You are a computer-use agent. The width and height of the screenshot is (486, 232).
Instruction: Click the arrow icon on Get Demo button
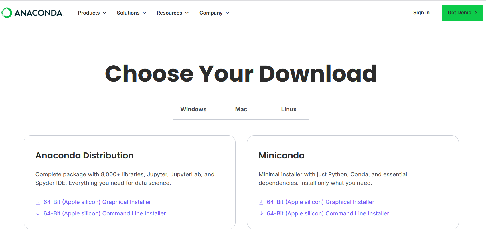pos(476,13)
